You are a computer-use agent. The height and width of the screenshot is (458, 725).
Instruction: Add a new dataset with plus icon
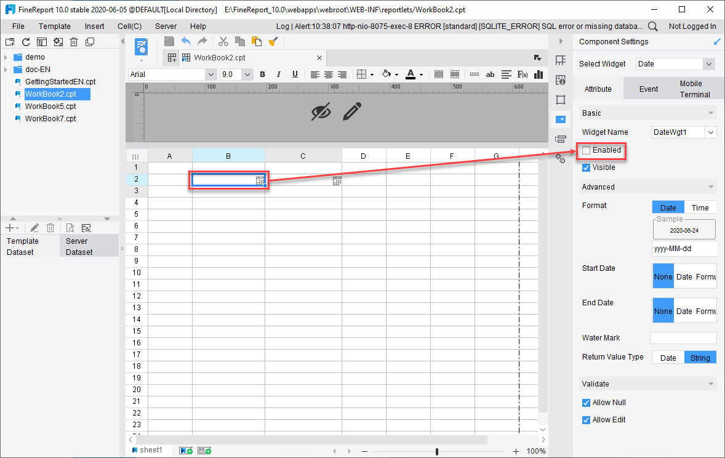[x=10, y=228]
